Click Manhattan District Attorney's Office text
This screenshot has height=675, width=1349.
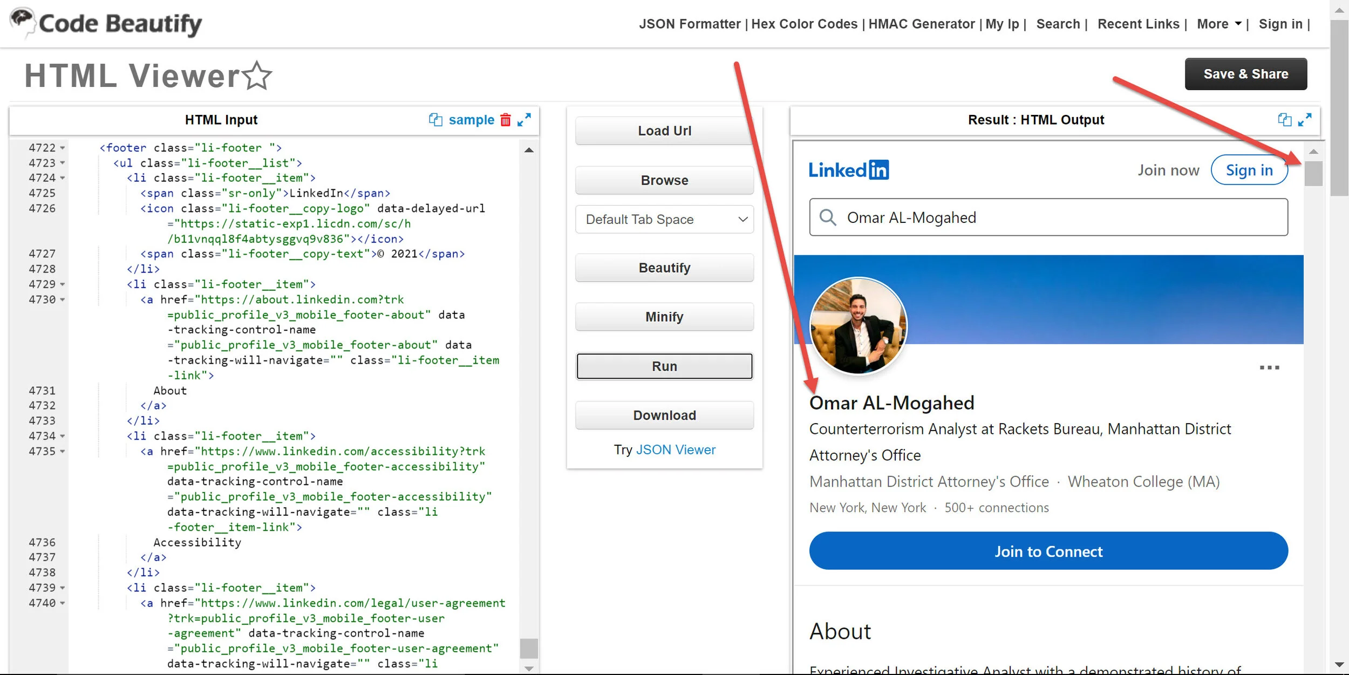point(929,481)
